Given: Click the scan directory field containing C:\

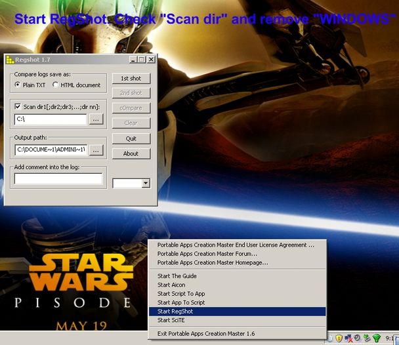Looking at the screenshot, I should 51,119.
